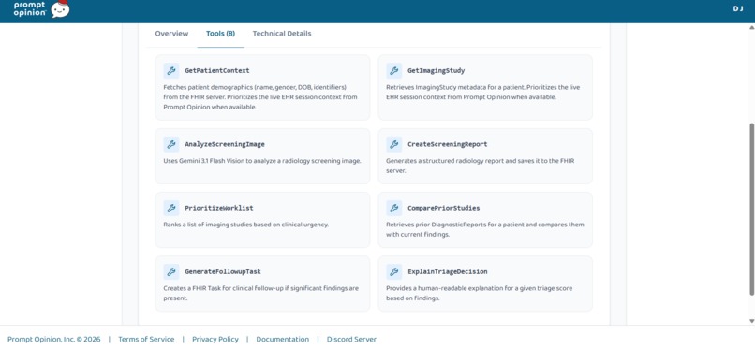Click the ComparePriorStudies wrench icon
755x349 pixels.
(x=393, y=208)
